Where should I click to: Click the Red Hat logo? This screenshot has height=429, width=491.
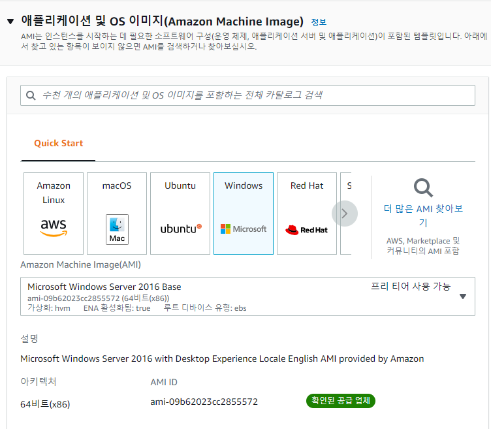coord(306,230)
